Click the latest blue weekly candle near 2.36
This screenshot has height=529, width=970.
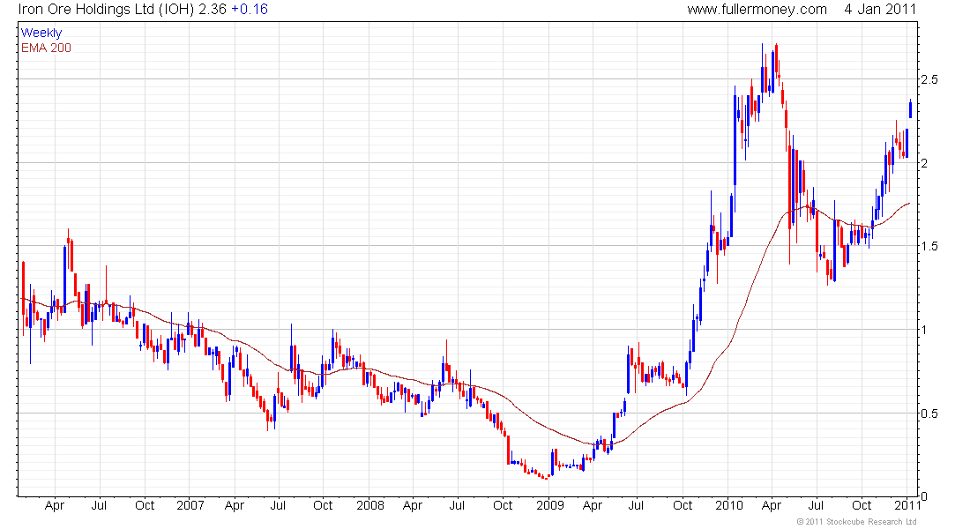pos(910,109)
